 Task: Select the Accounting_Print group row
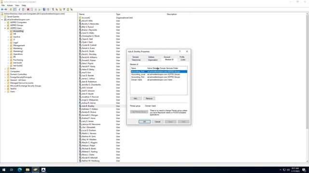(x=159, y=77)
